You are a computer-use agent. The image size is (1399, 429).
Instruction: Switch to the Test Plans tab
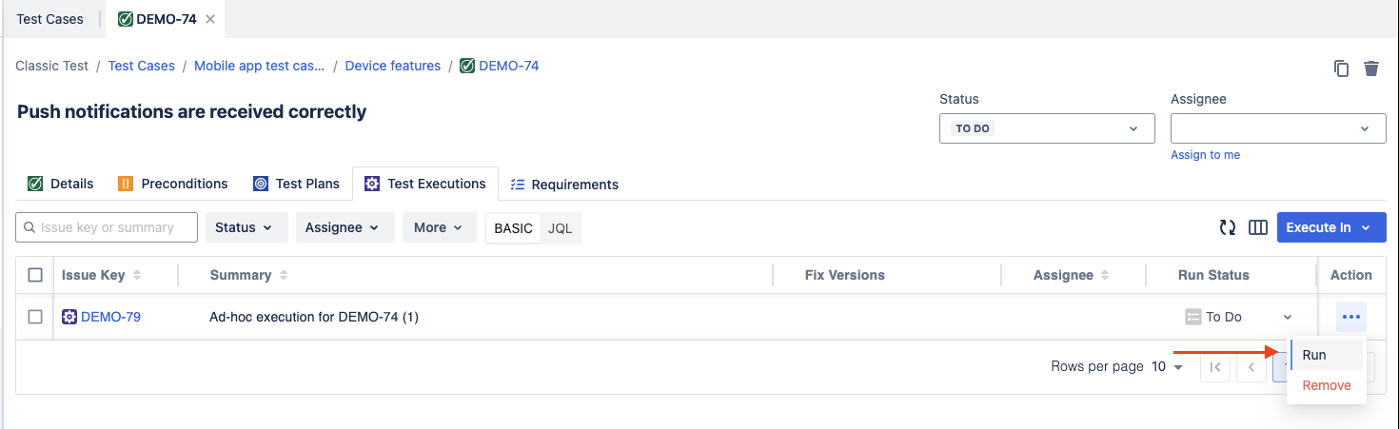pyautogui.click(x=297, y=184)
